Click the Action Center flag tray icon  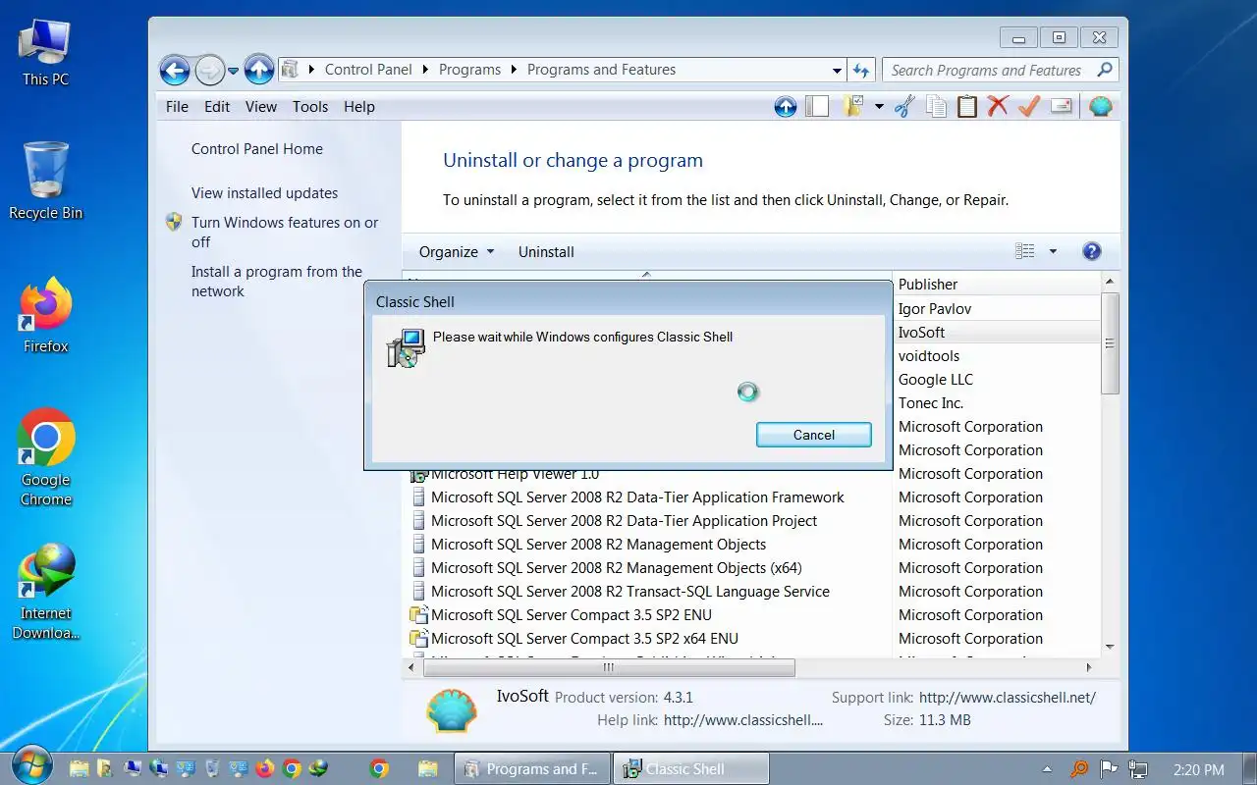(x=1109, y=769)
